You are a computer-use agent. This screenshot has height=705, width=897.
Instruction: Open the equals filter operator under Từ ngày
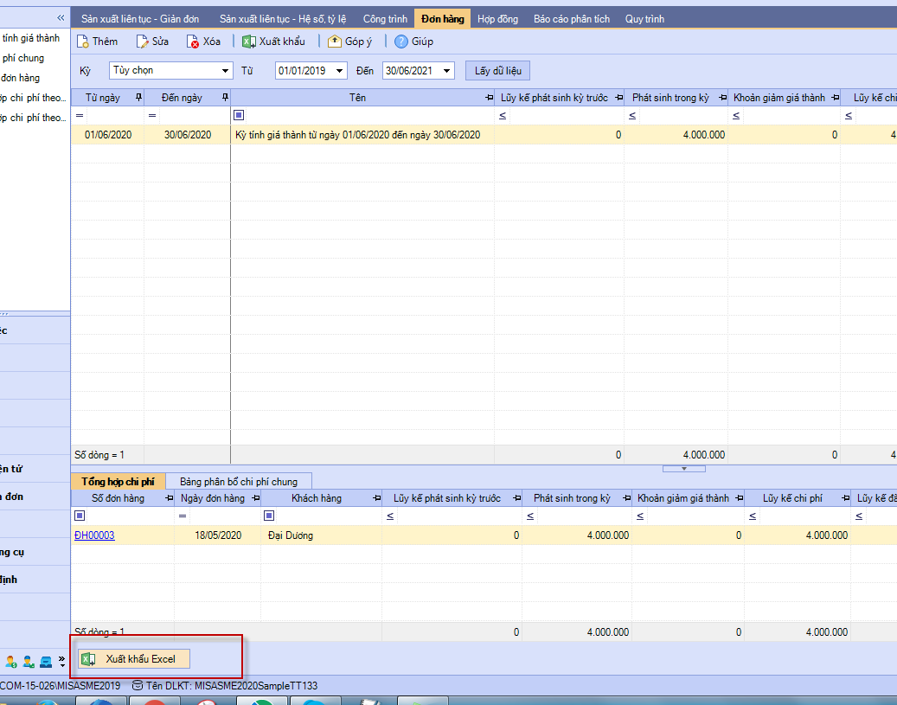point(80,116)
